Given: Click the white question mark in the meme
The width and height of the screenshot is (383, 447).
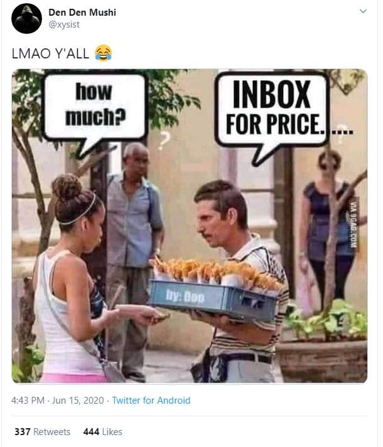Looking at the screenshot, I should tap(163, 142).
